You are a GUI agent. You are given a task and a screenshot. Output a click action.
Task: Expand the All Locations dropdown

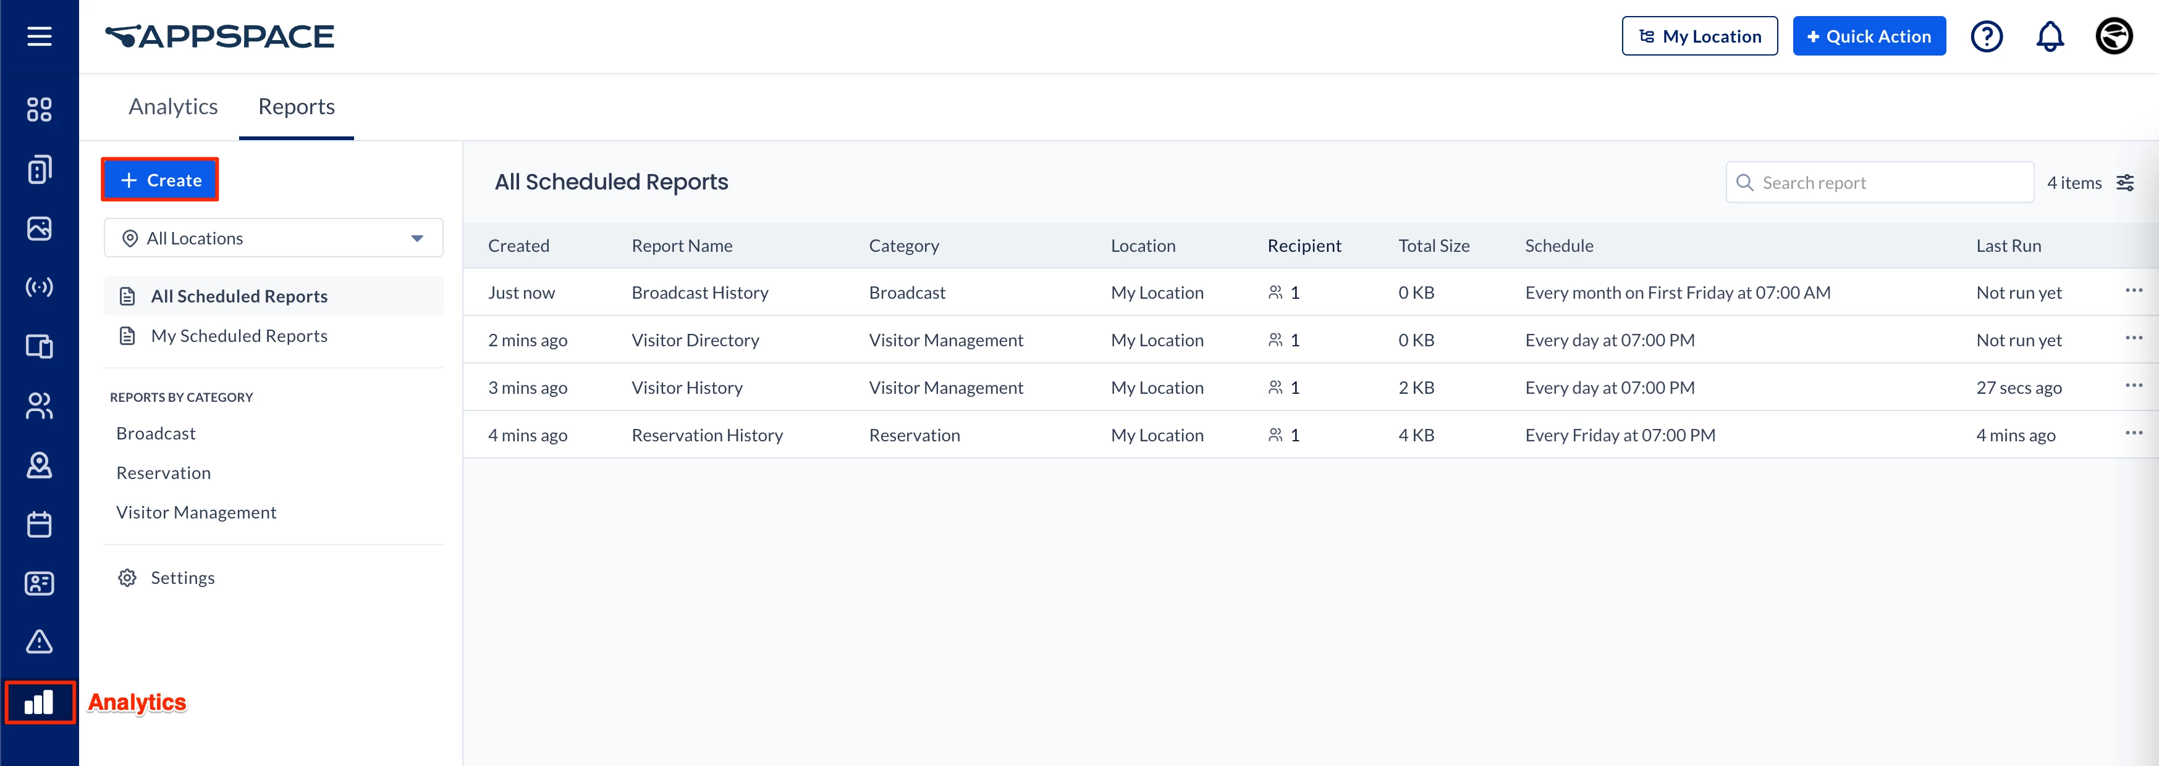pos(273,239)
